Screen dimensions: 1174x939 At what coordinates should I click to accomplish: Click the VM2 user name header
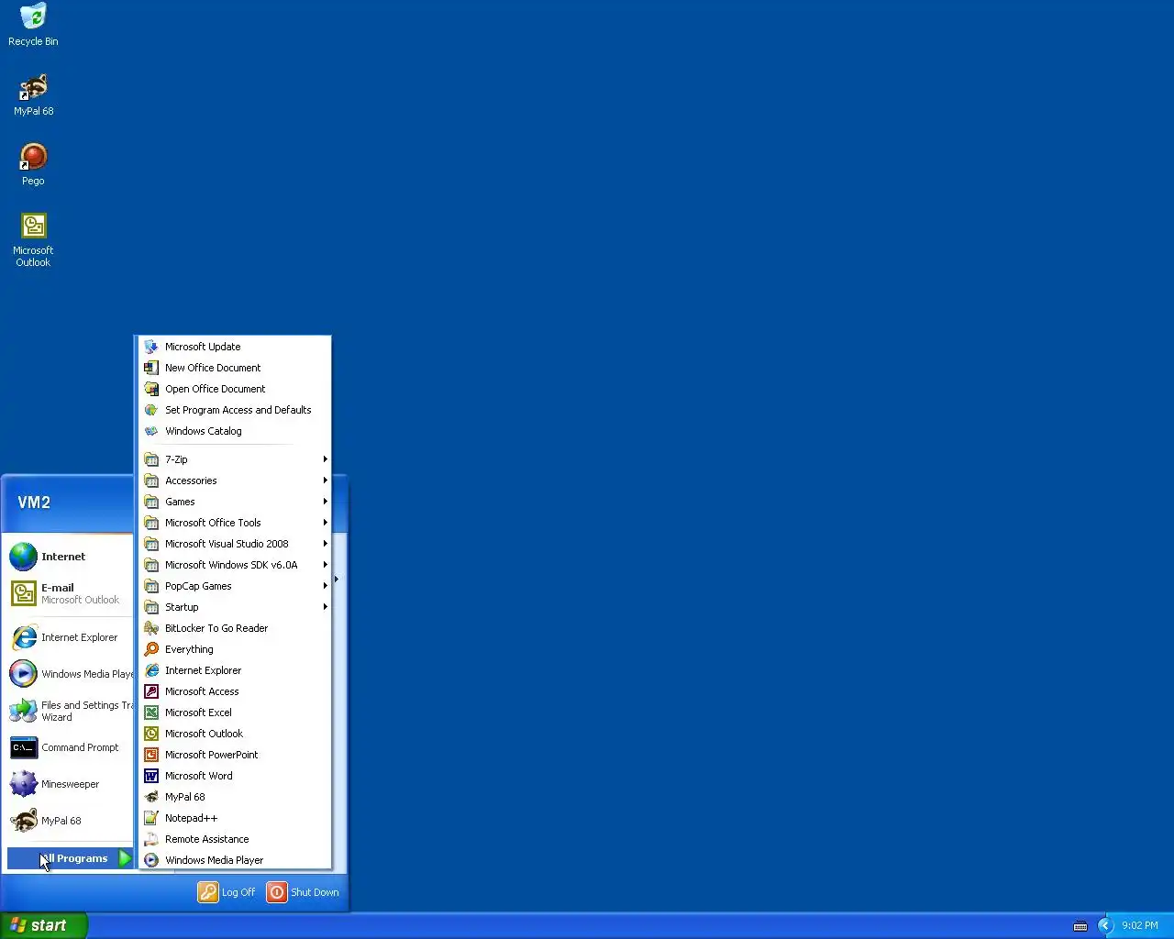34,503
